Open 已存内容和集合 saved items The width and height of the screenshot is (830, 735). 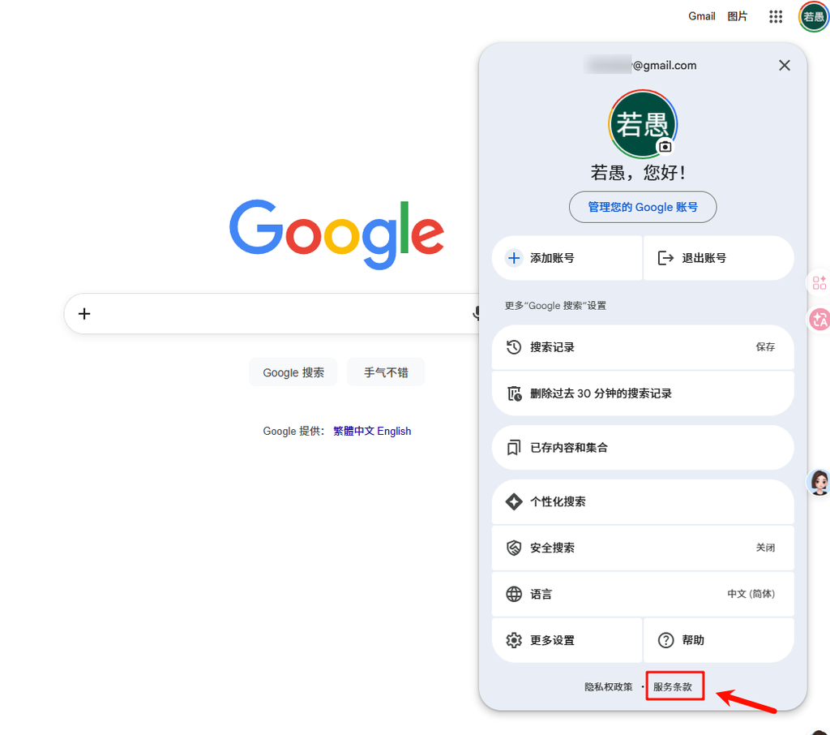pos(643,447)
